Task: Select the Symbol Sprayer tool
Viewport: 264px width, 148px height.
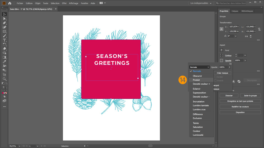Action: (4, 66)
